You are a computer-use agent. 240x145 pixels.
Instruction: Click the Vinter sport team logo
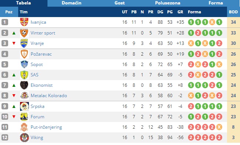(24, 33)
